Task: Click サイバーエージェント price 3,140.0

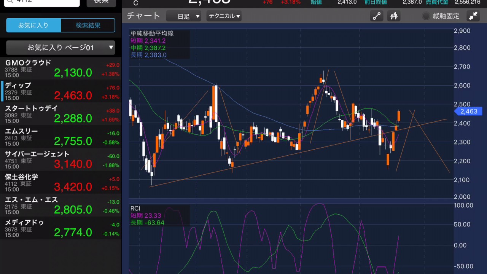Action: (x=73, y=164)
